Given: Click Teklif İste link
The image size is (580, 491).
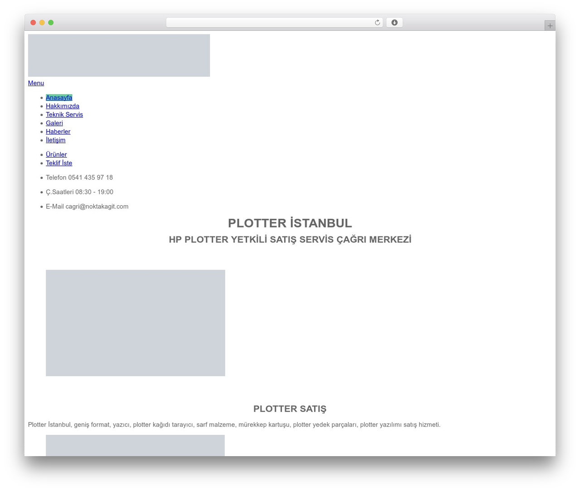Looking at the screenshot, I should (59, 163).
